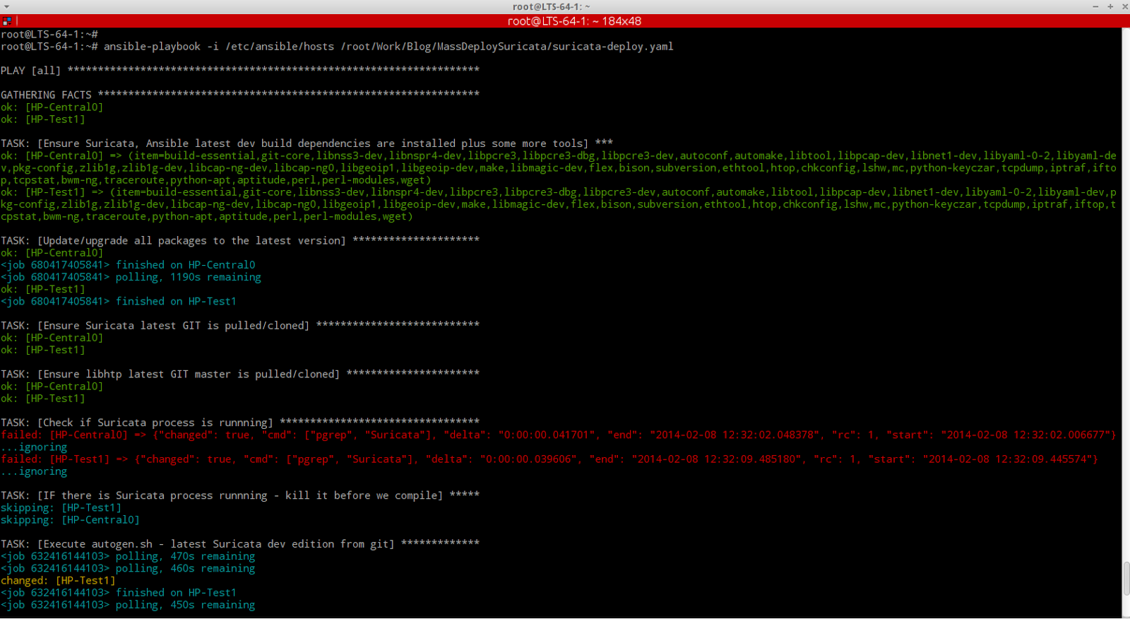Click 'job 680417405841 finished on HP-Test1' line
The image size is (1130, 619).
click(119, 301)
